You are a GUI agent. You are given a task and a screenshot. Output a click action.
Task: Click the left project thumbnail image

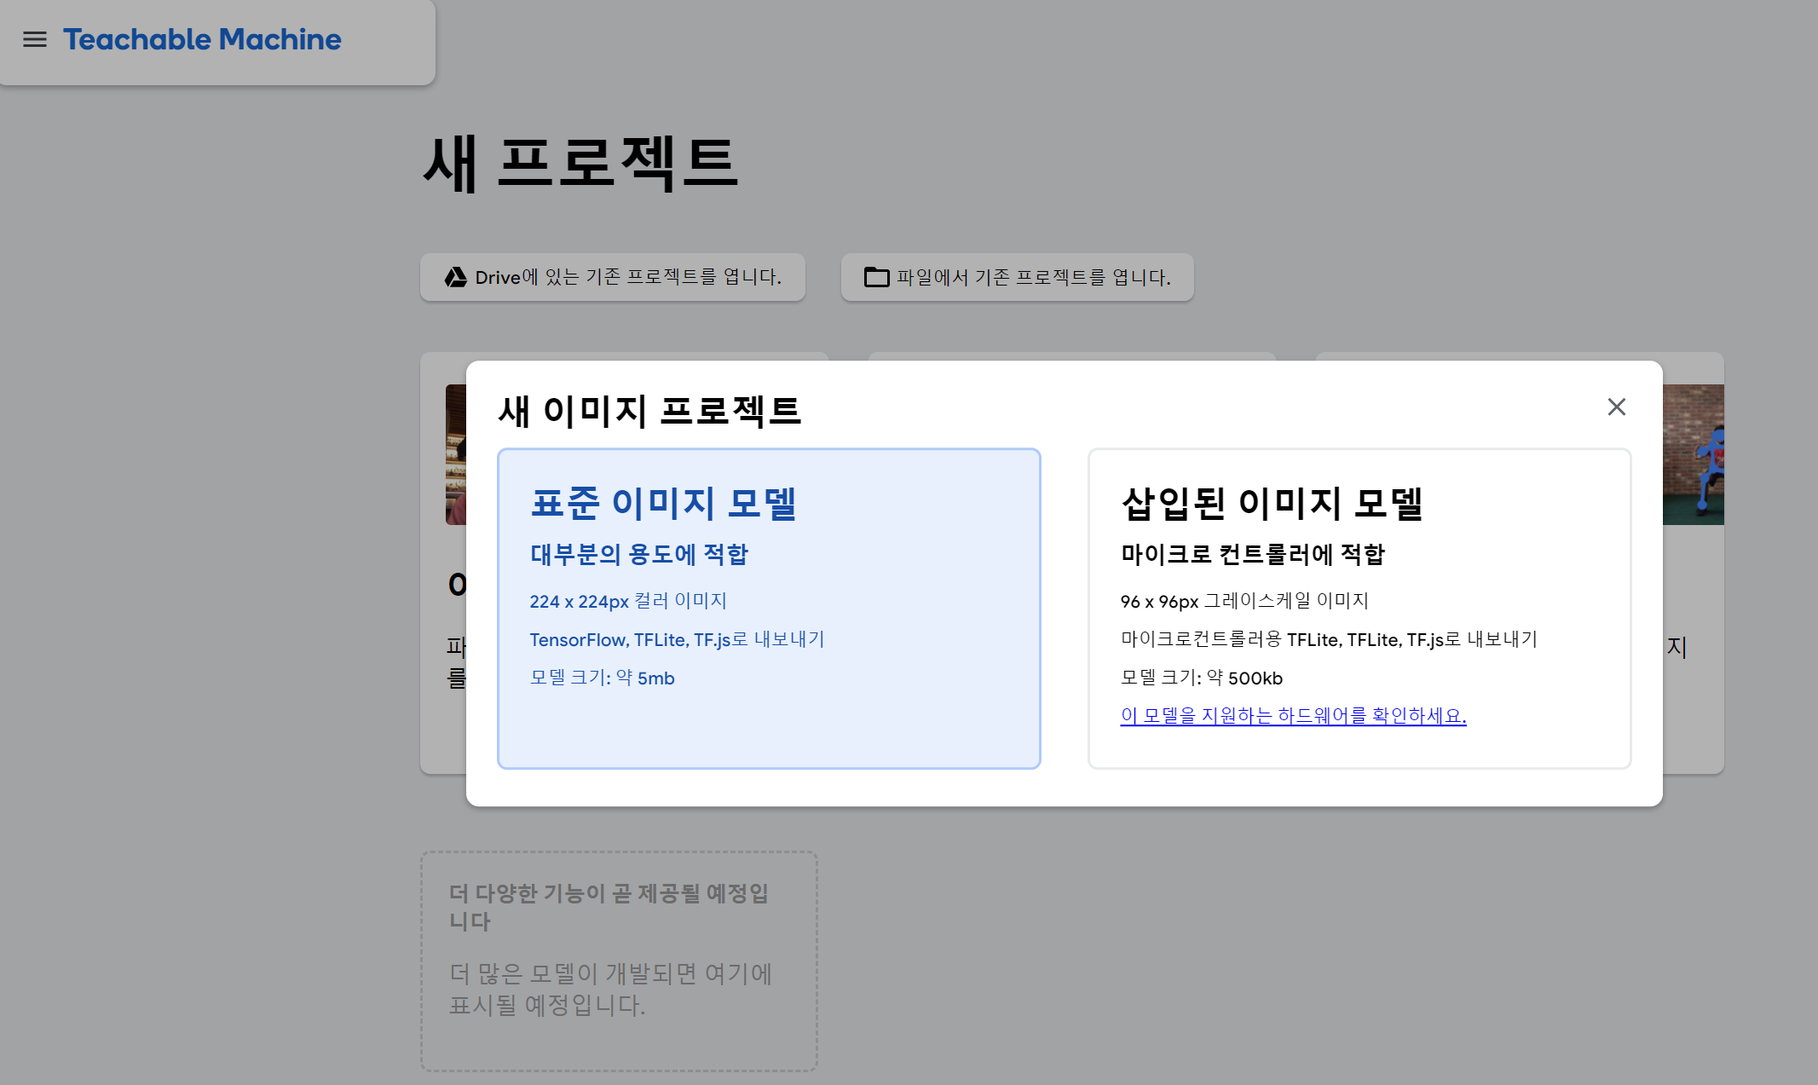click(455, 454)
